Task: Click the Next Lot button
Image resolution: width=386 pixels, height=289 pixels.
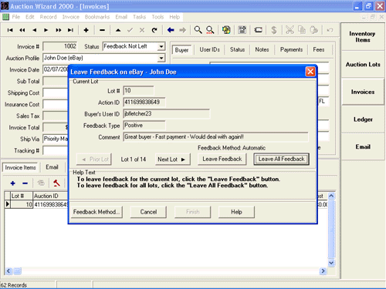Action: [172, 160]
